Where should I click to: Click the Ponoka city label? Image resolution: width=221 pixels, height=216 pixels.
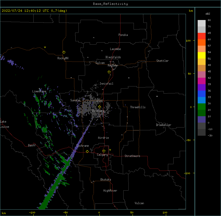[x=123, y=35]
